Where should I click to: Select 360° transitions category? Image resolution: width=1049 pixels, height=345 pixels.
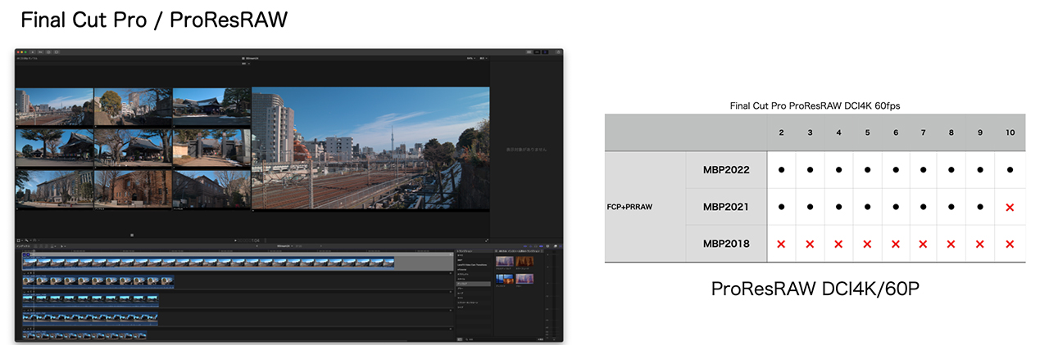(x=461, y=260)
